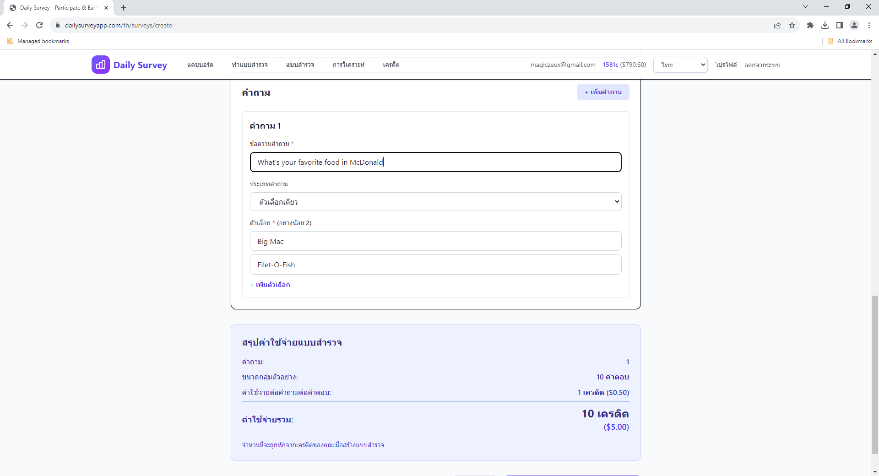Open the Extensions puzzle icon

coord(810,25)
